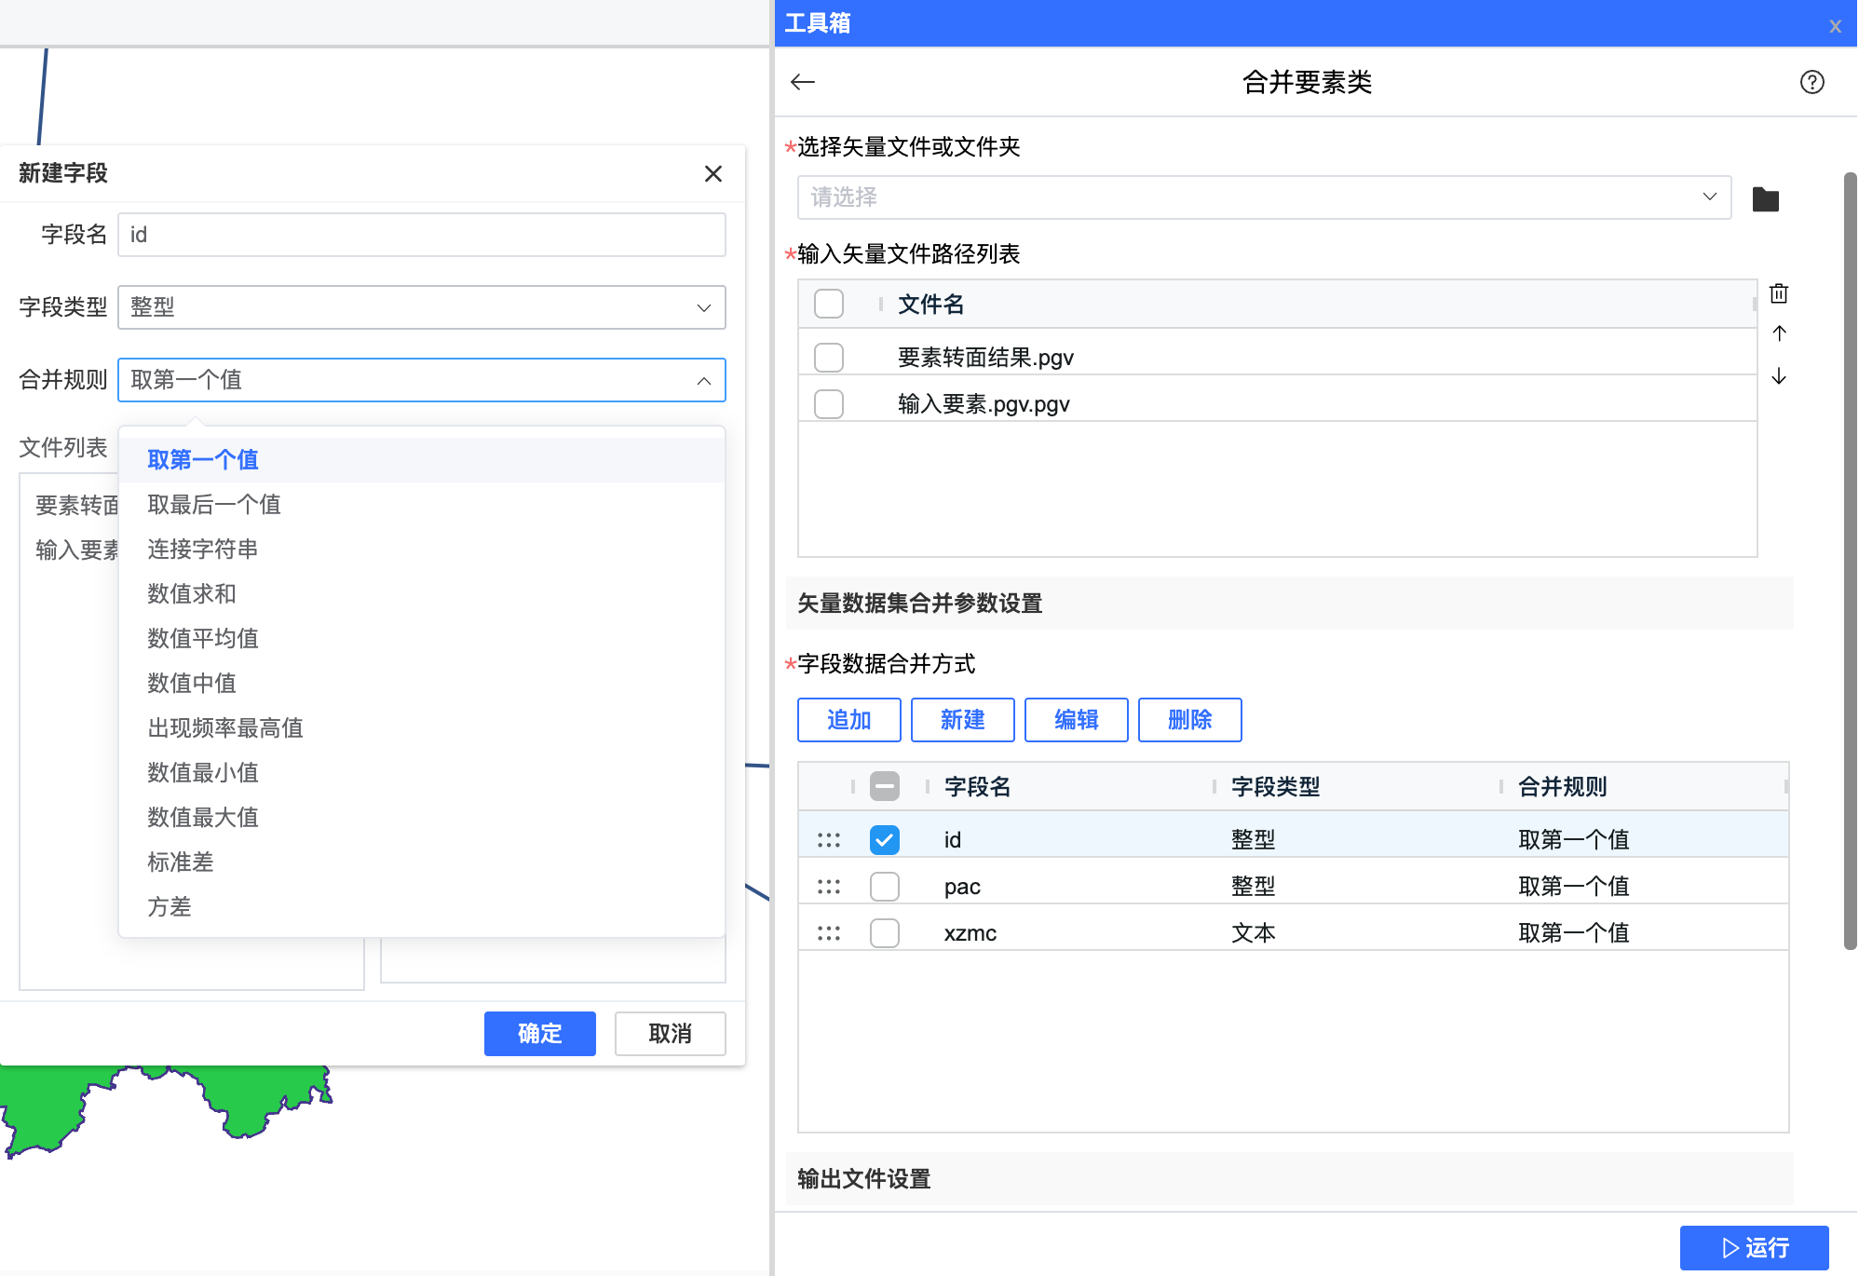The image size is (1859, 1276).
Task: Select 连接字符串 option
Action: (x=422, y=550)
